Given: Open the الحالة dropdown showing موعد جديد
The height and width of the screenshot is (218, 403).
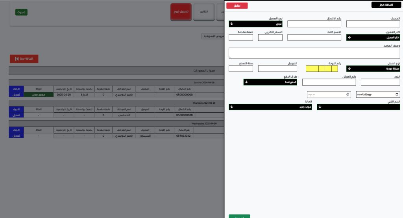Looking at the screenshot, I should 270,107.
